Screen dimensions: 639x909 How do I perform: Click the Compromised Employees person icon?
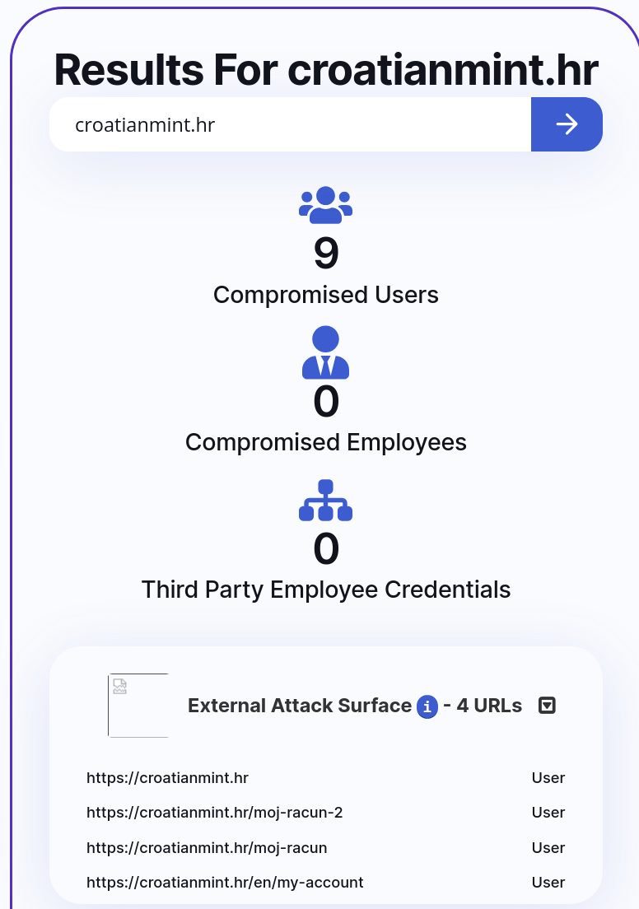[326, 352]
